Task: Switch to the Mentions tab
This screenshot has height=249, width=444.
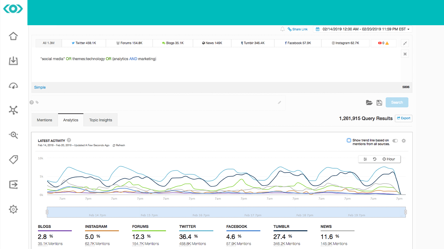Action: (44, 120)
